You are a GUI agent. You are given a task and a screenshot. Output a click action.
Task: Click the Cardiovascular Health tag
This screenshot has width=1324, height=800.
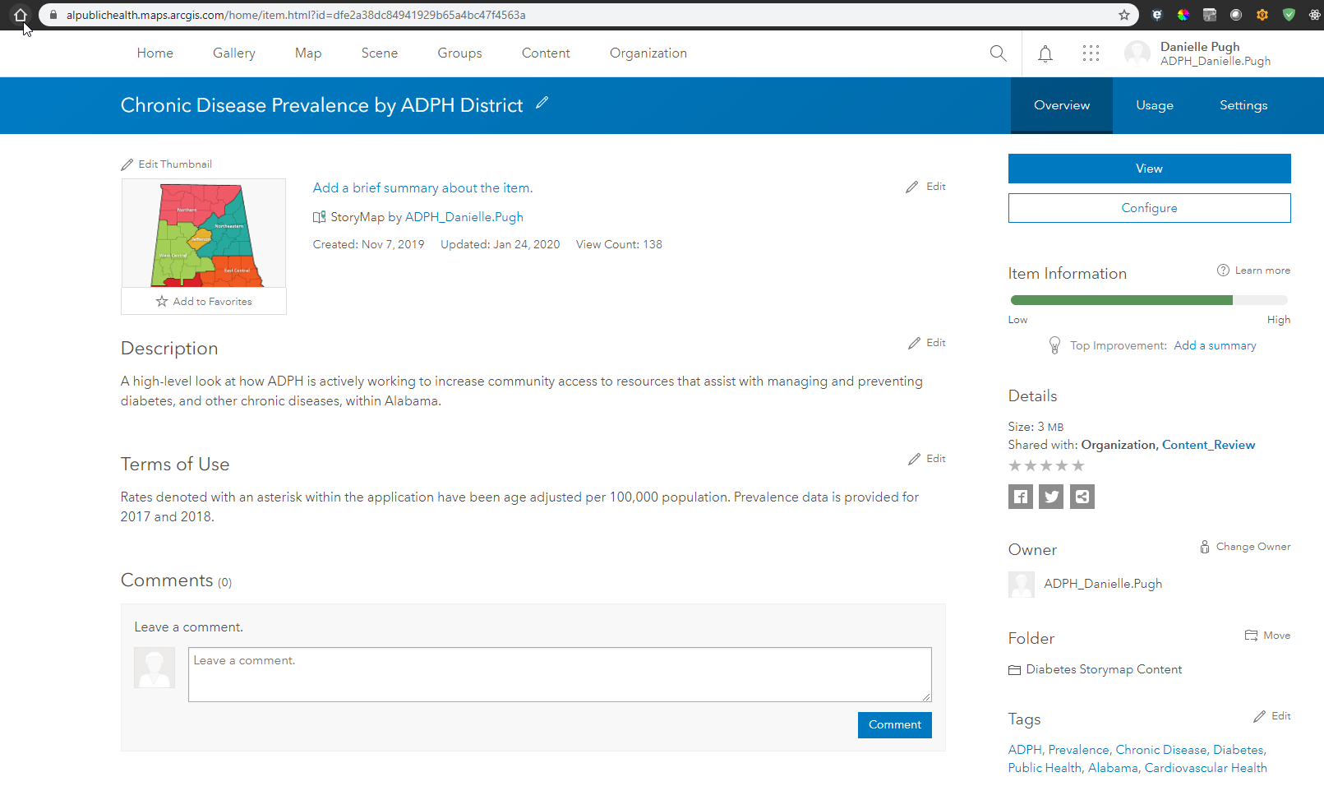point(1206,768)
